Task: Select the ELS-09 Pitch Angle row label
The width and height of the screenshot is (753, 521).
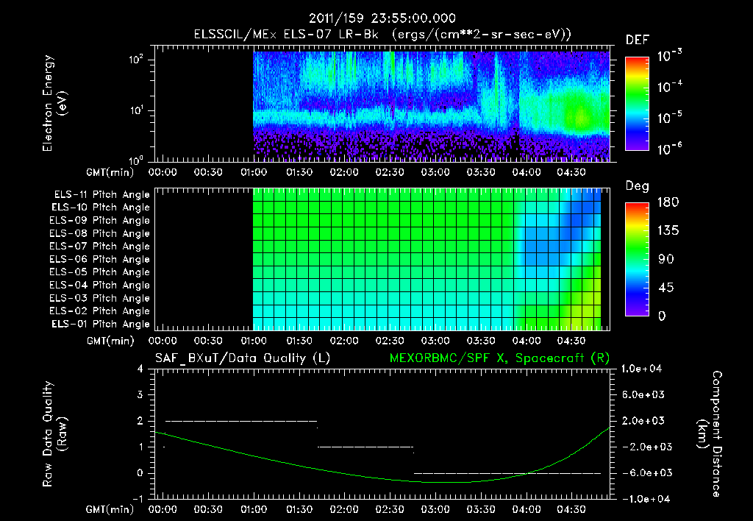Action: (x=100, y=221)
